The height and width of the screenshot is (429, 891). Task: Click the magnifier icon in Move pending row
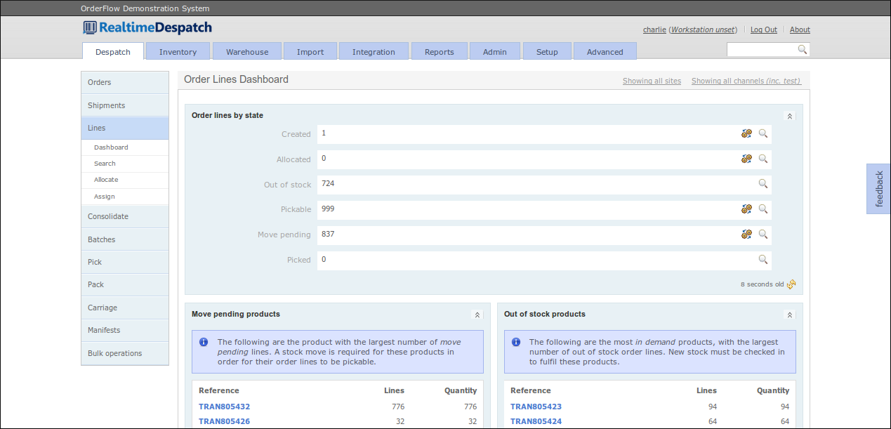point(763,235)
